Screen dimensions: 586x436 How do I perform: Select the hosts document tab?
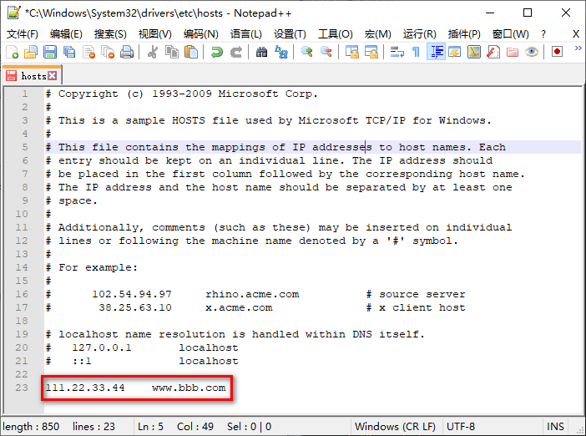coord(32,76)
